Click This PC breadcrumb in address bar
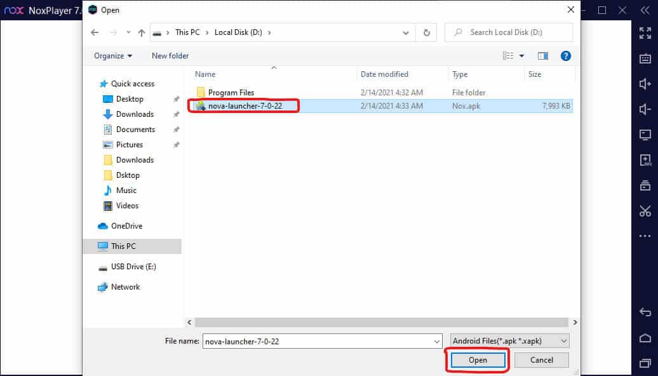Screen dimensions: 658x376 [x=187, y=32]
